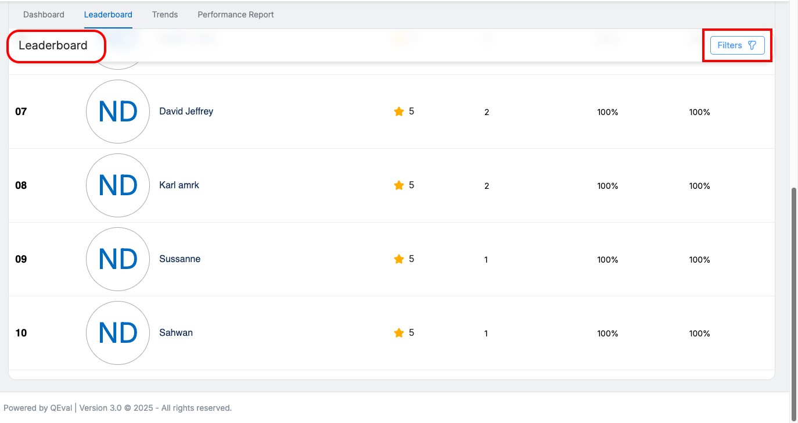
Task: Click Sahwan's ND avatar
Action: [x=118, y=333]
